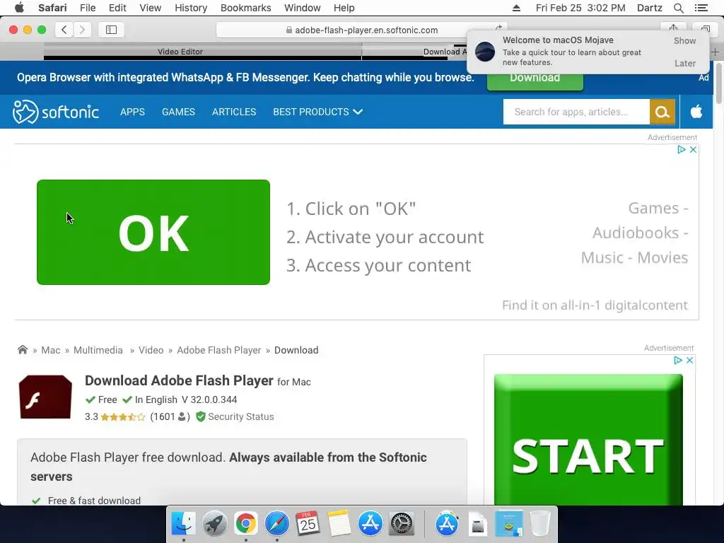Screen dimensions: 724x543
Task: Open App Store from the Dock
Action: (370, 524)
